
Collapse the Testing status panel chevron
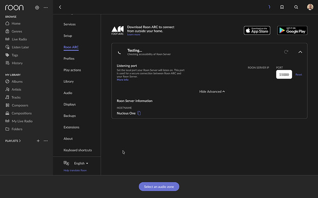(x=300, y=52)
